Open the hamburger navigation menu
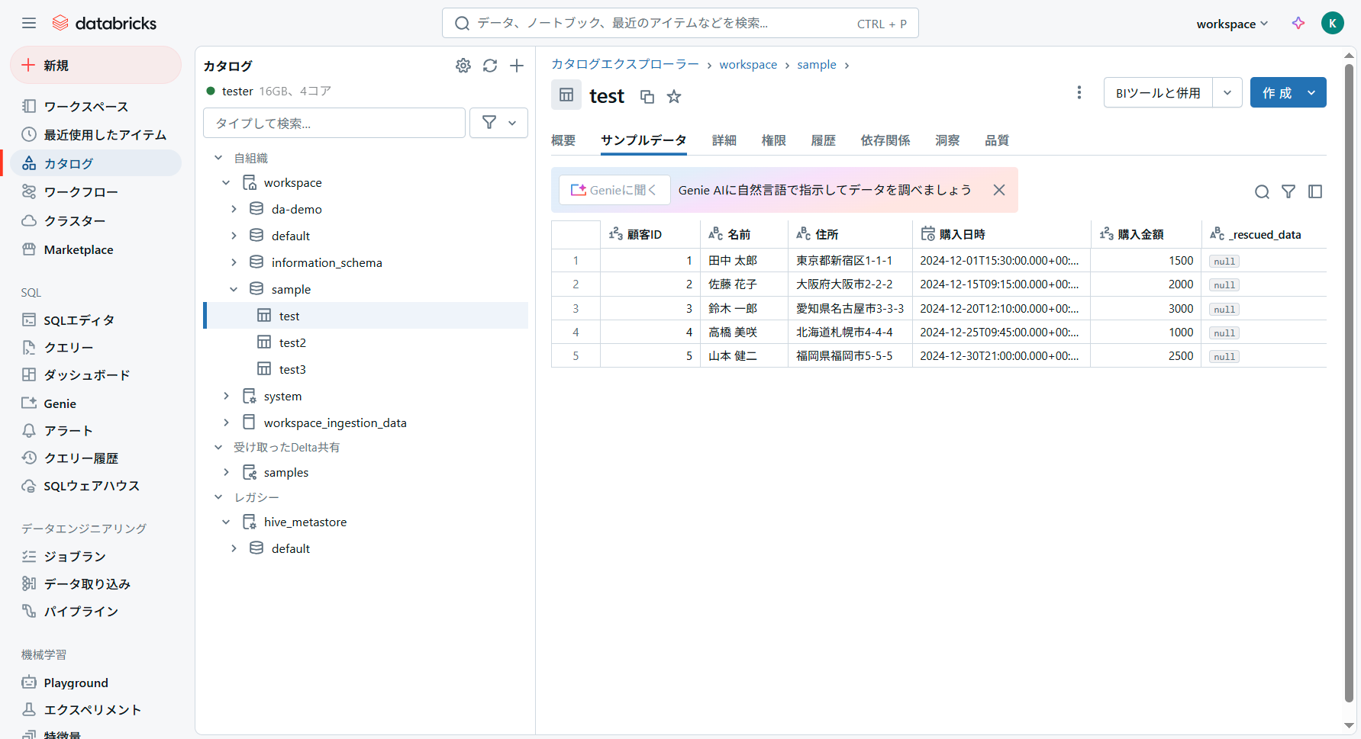Image resolution: width=1361 pixels, height=739 pixels. (x=29, y=23)
